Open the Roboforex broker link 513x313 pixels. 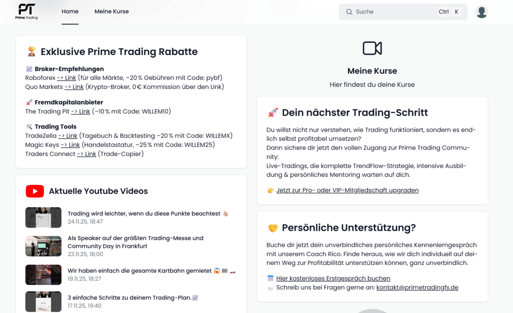pos(66,78)
